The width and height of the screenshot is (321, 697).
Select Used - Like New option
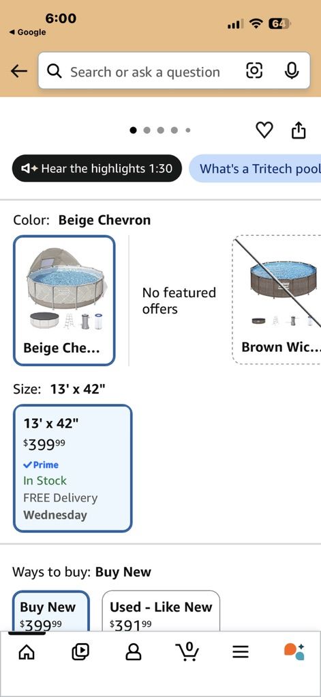click(161, 611)
